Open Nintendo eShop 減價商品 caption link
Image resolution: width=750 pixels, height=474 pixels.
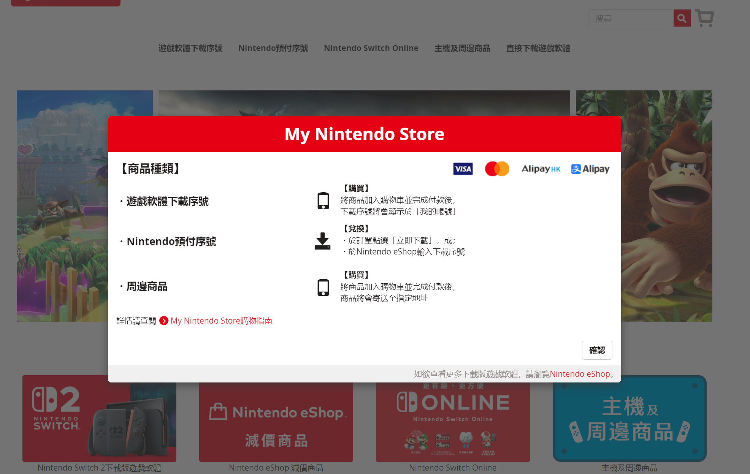coord(276,468)
